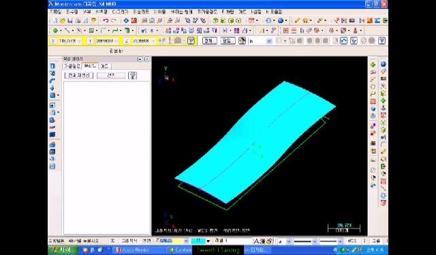Click the green Create Point icon
The width and height of the screenshot is (436, 255).
point(55,31)
